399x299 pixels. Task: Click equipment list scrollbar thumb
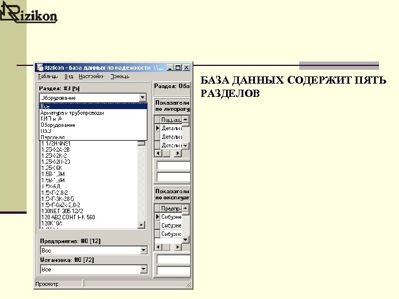tap(141, 143)
